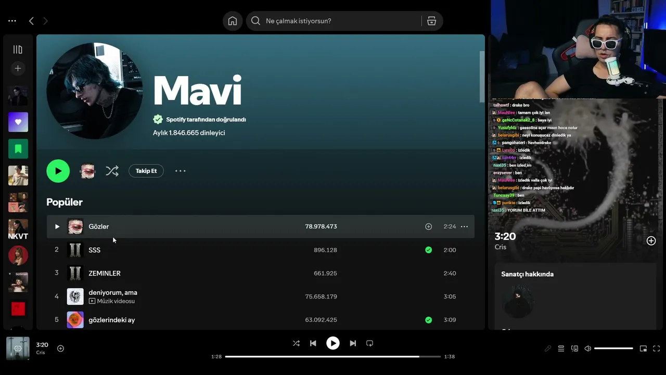The height and width of the screenshot is (375, 666).
Task: Toggle shuffle in the player controls
Action: click(296, 343)
